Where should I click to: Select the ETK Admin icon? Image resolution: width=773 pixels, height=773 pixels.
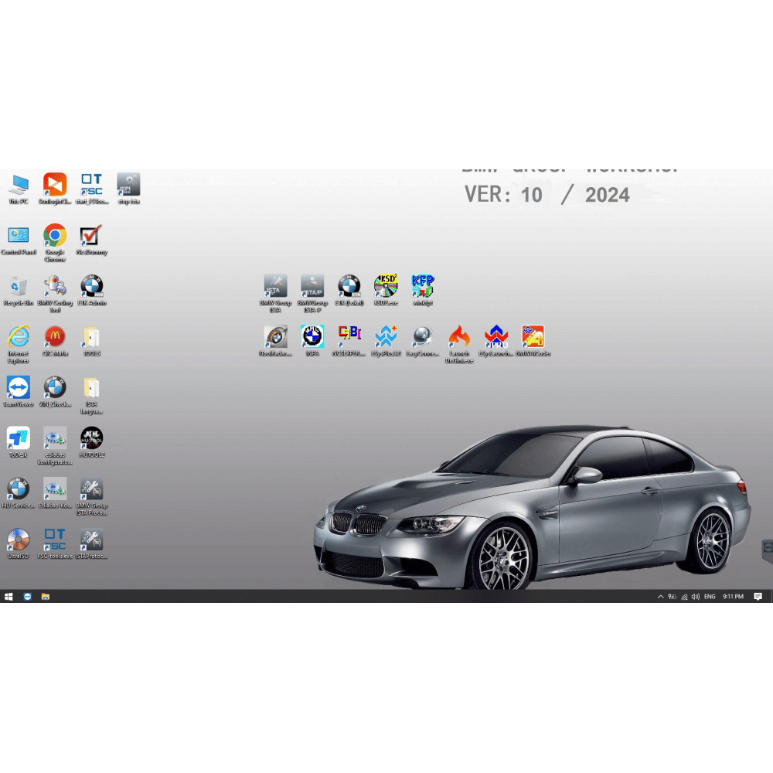click(x=91, y=287)
